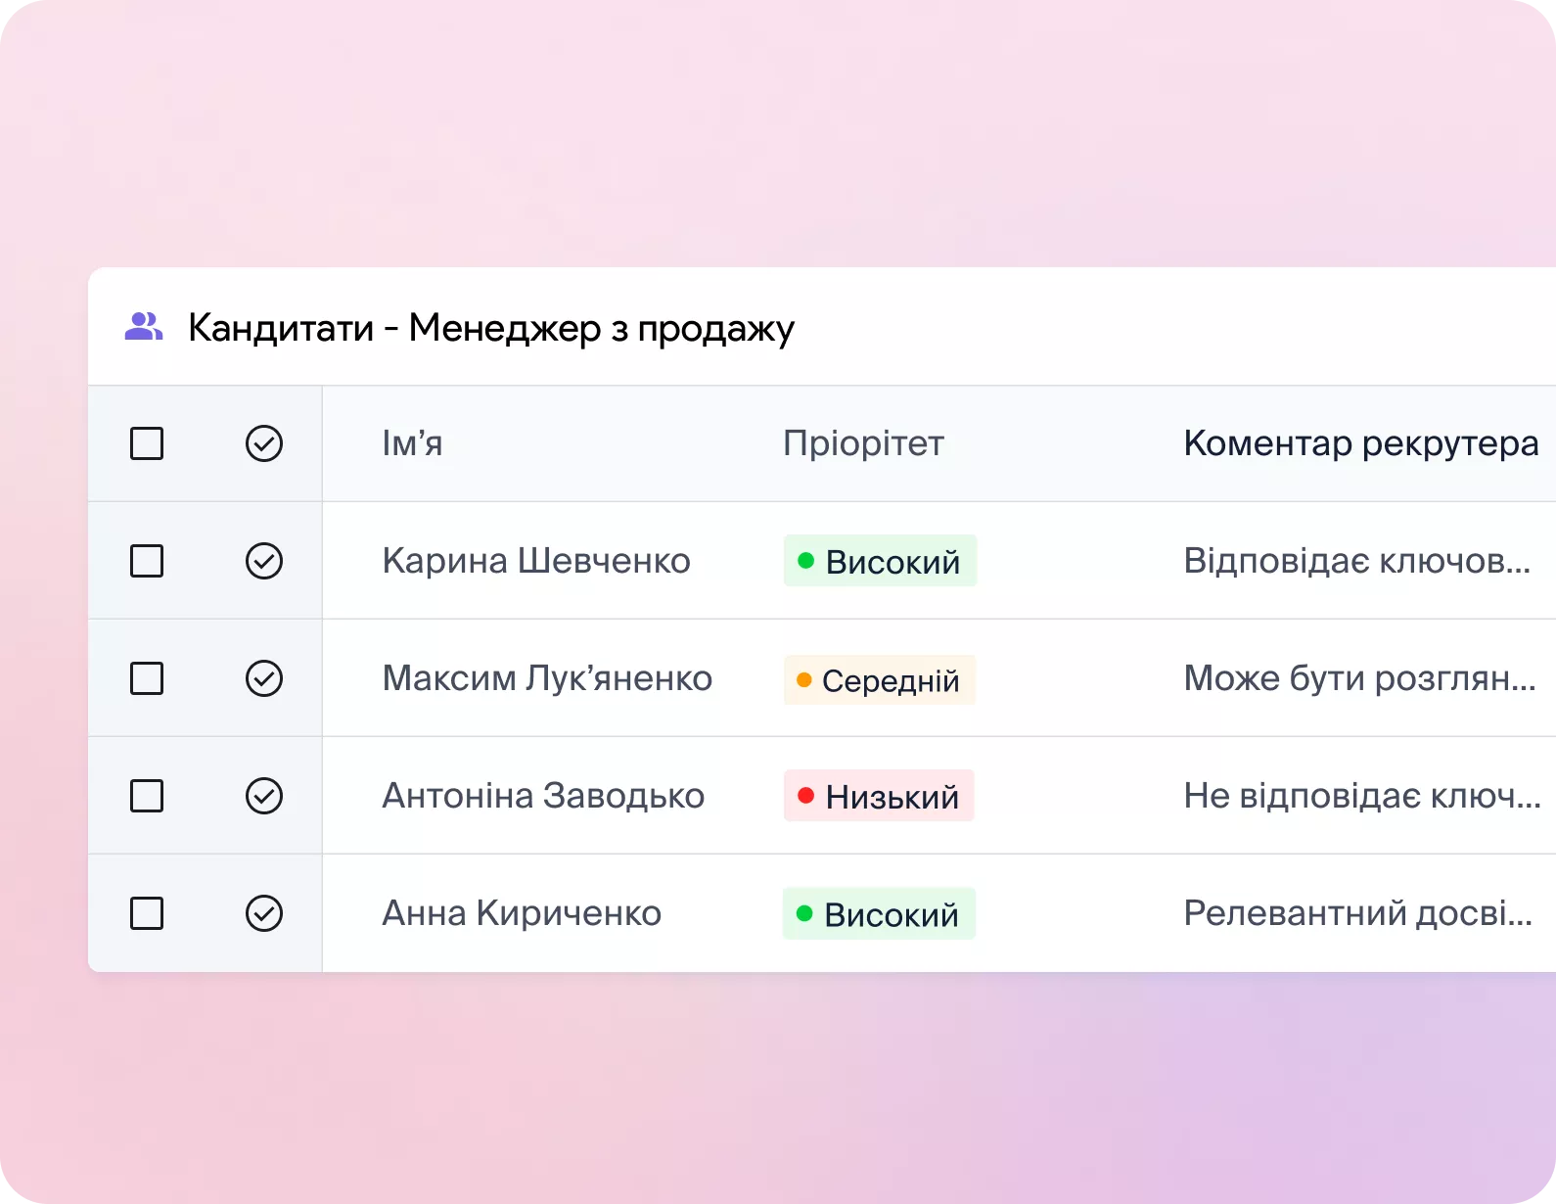Open Високий priority badge for Анна Кириченко
The image size is (1556, 1204).
[x=879, y=913]
